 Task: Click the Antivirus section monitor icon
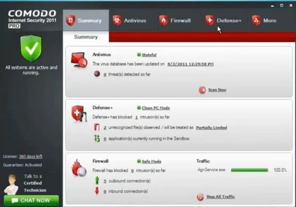79,60
